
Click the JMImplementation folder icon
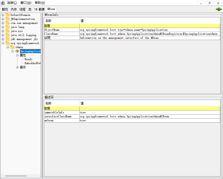click(x=8, y=19)
